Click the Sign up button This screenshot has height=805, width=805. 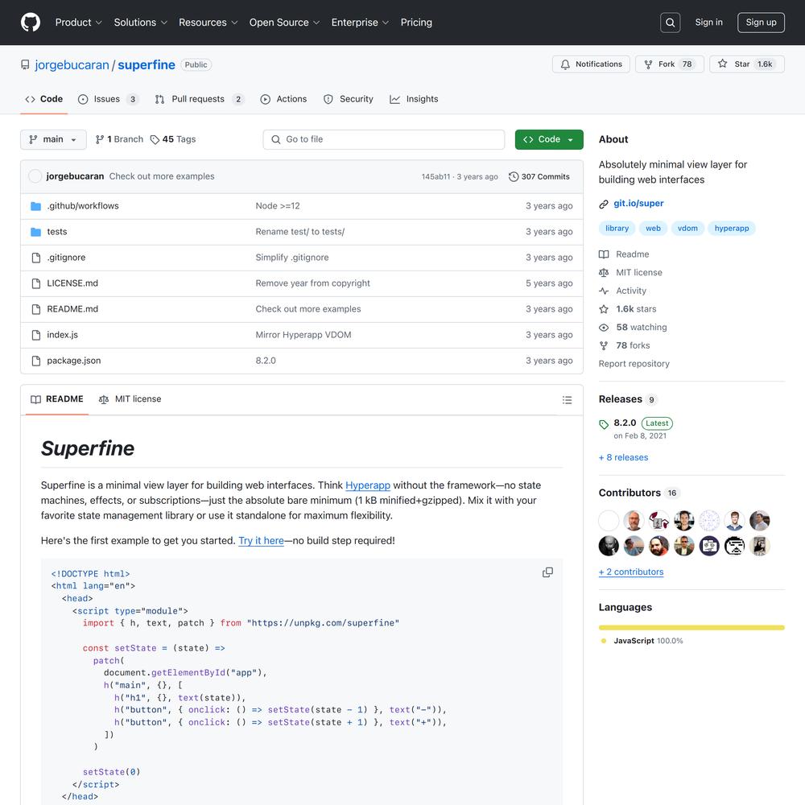click(x=761, y=23)
